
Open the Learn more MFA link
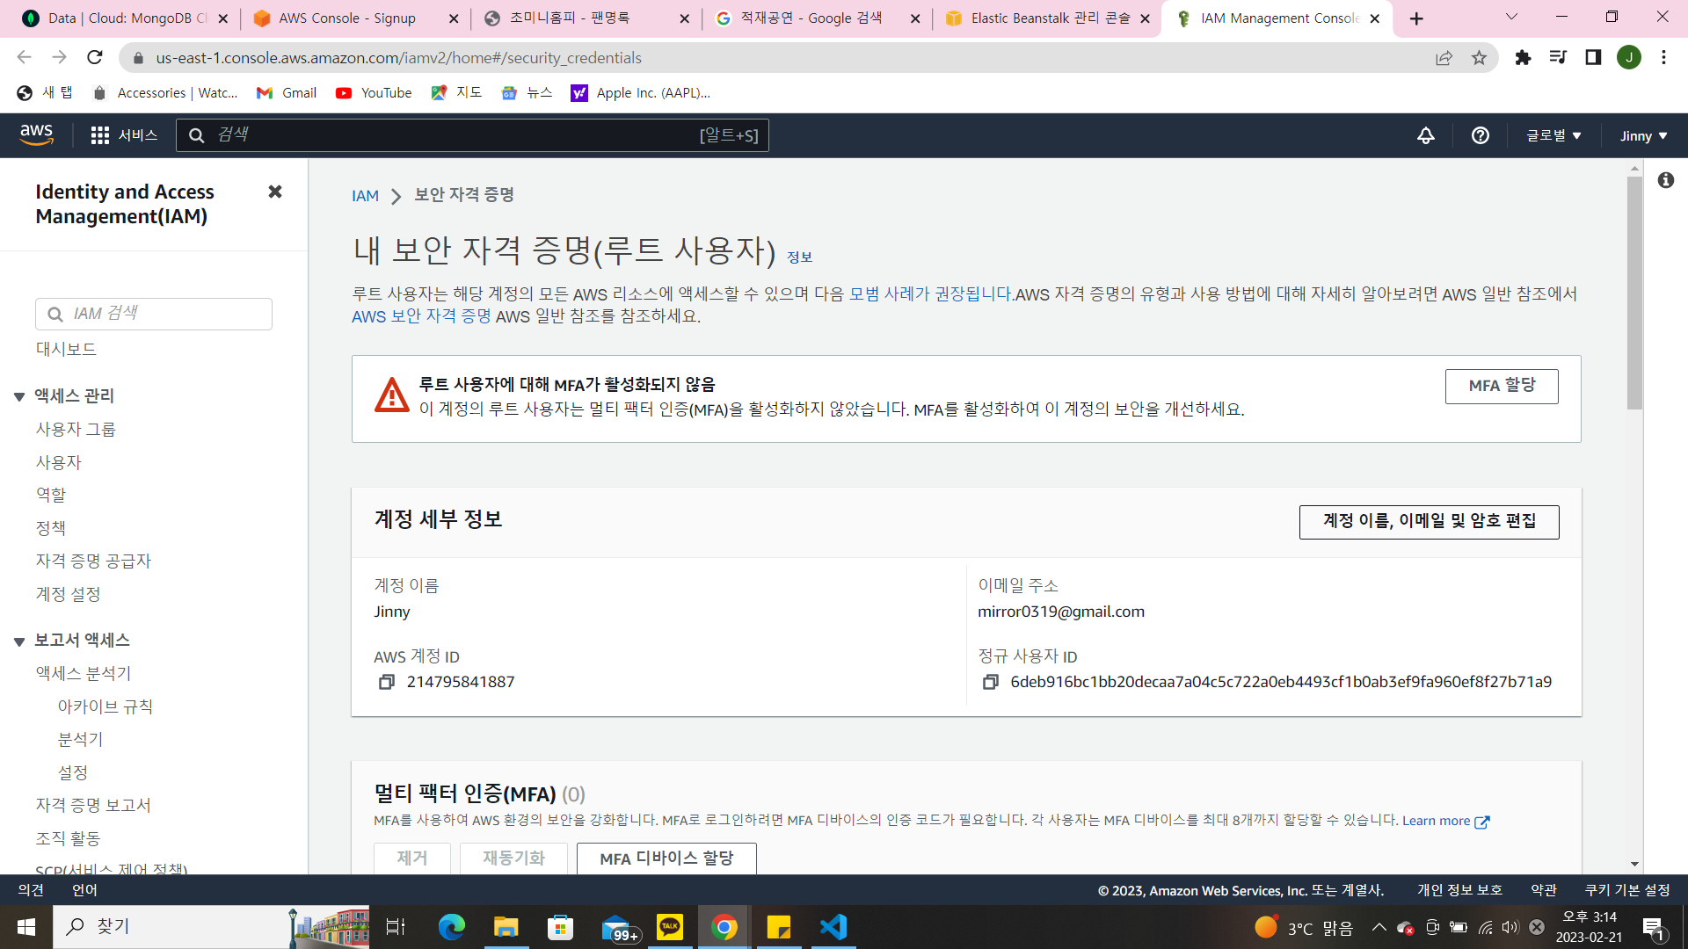pos(1445,821)
